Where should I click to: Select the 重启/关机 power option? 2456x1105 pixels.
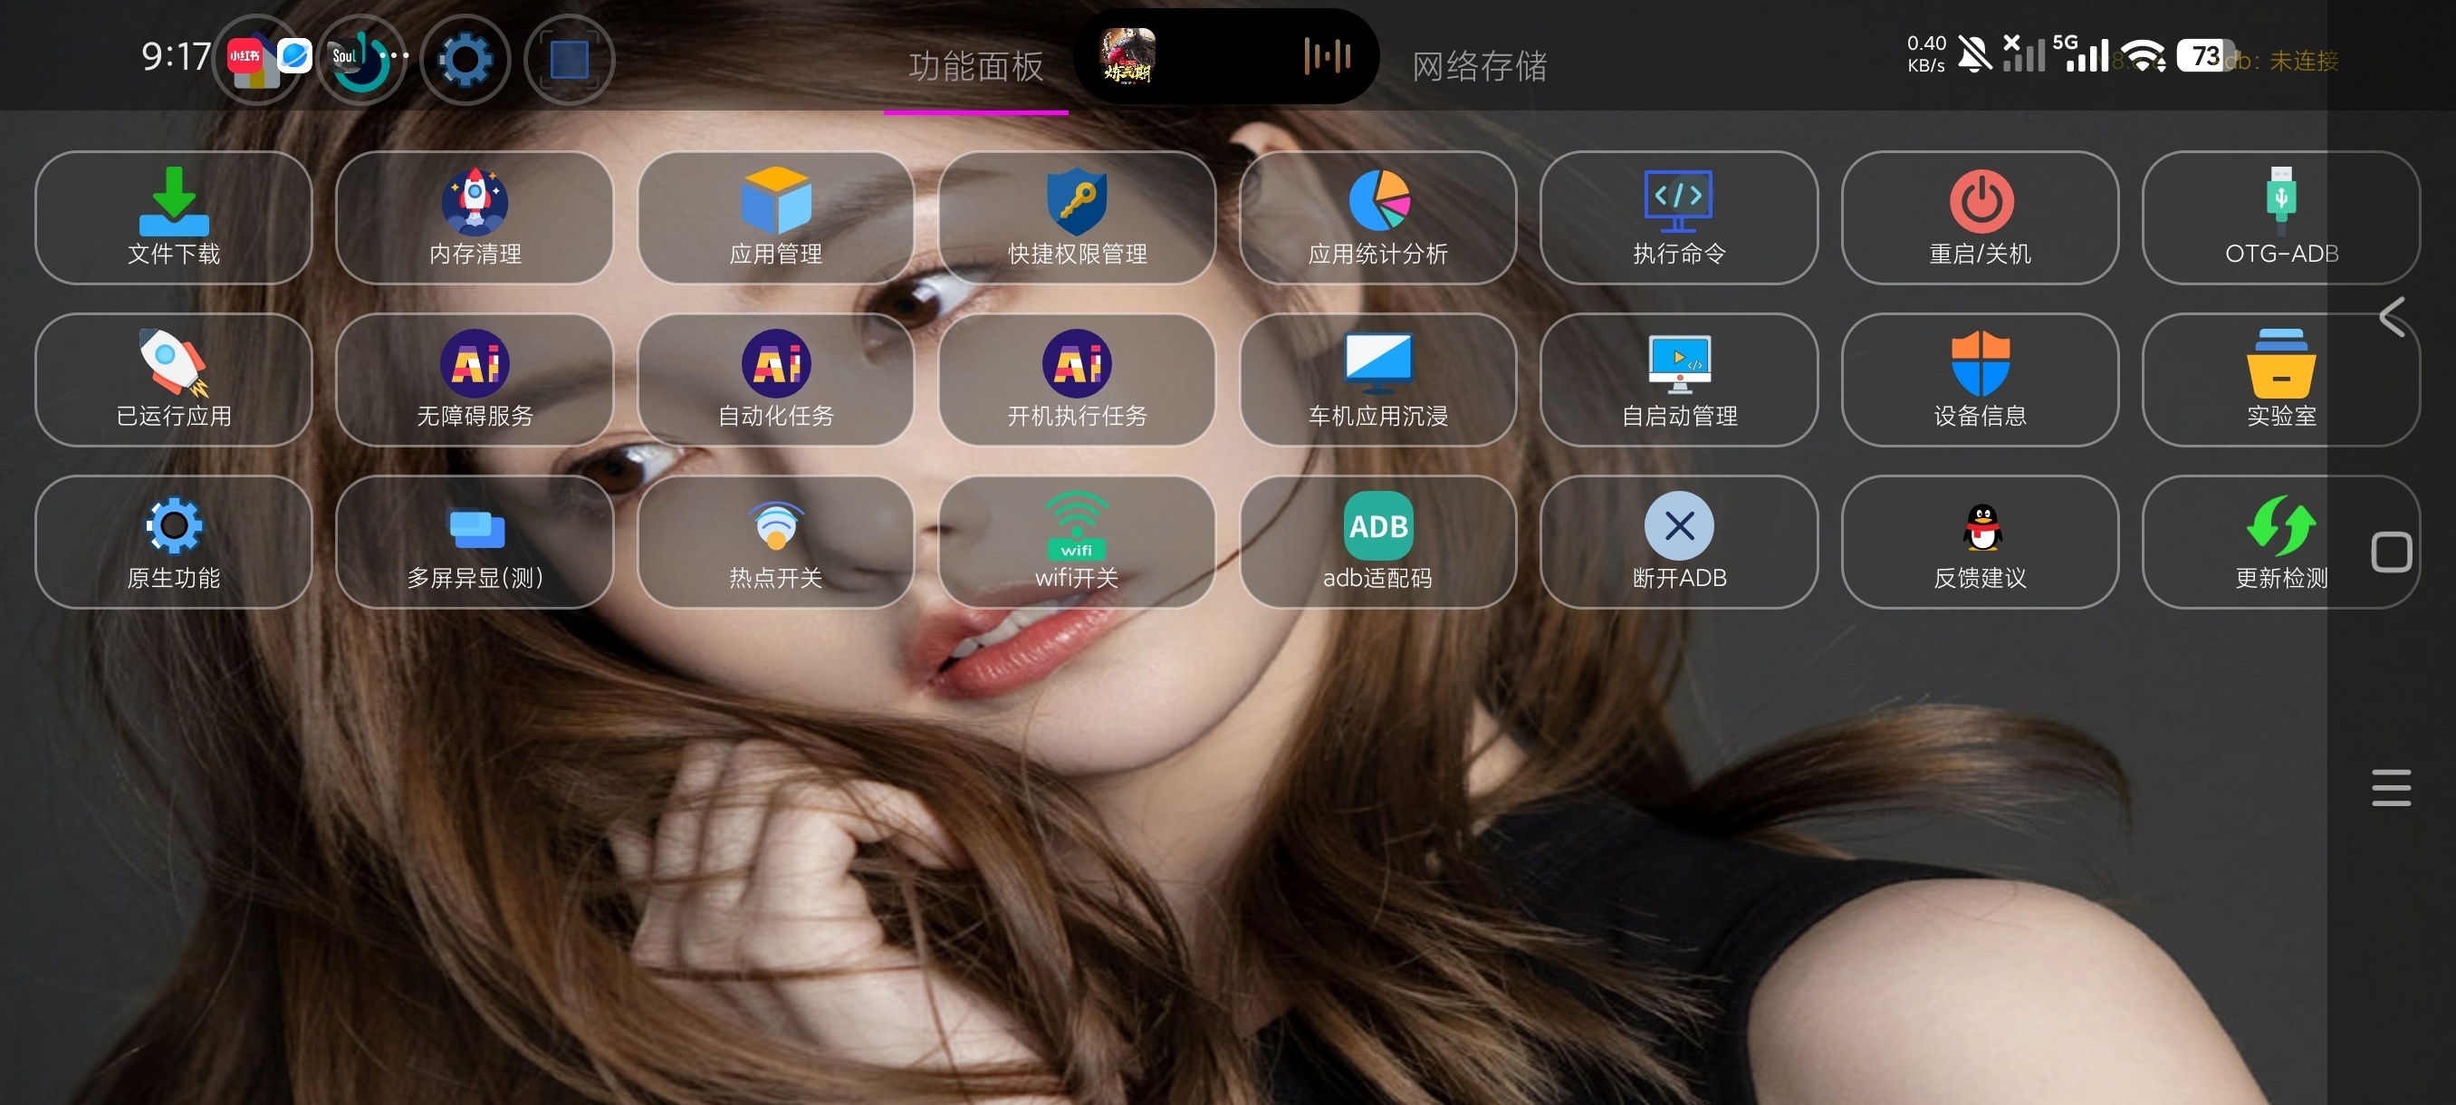tap(1981, 217)
